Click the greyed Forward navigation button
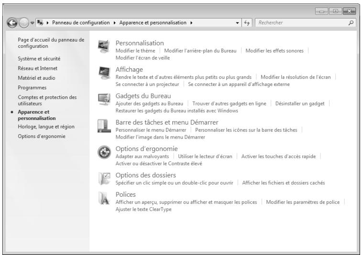 click(x=23, y=23)
